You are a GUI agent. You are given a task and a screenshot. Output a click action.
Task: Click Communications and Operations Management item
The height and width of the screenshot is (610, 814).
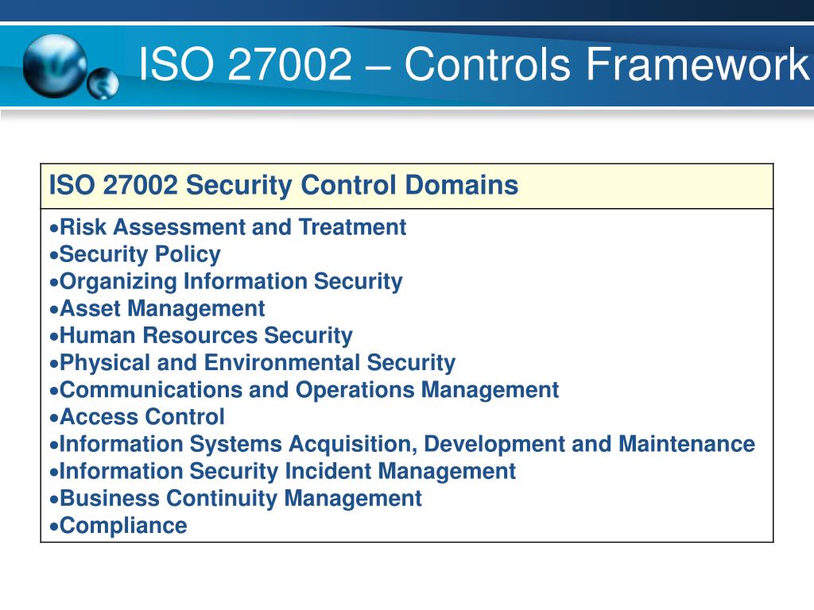[x=304, y=390]
